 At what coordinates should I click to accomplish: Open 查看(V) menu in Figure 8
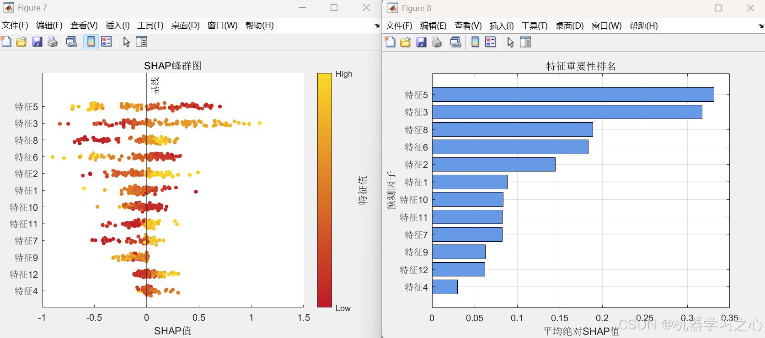[468, 26]
